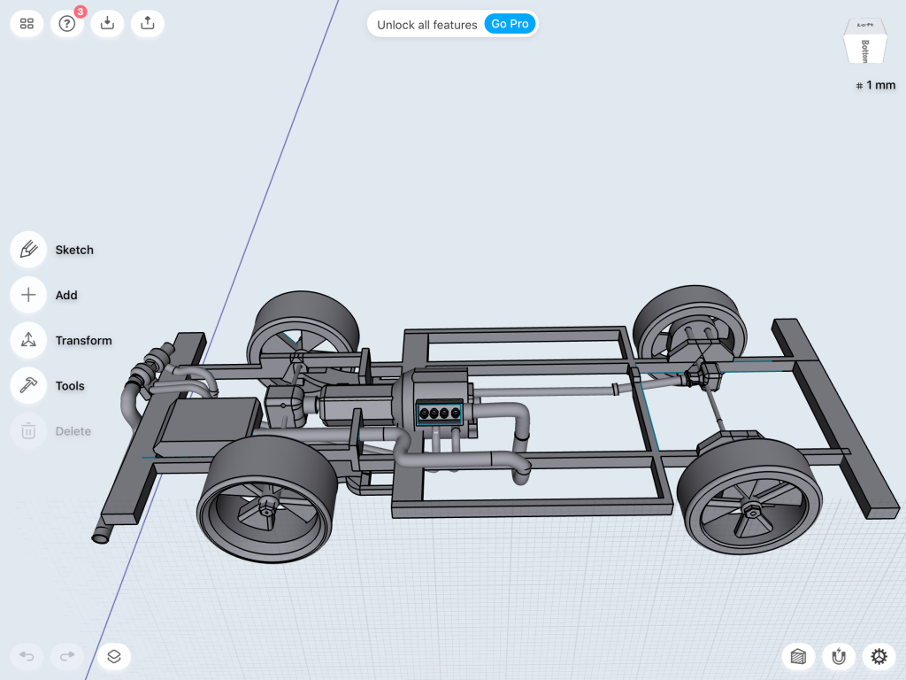Open help with the question mark icon
Viewport: 906px width, 680px height.
tap(66, 24)
